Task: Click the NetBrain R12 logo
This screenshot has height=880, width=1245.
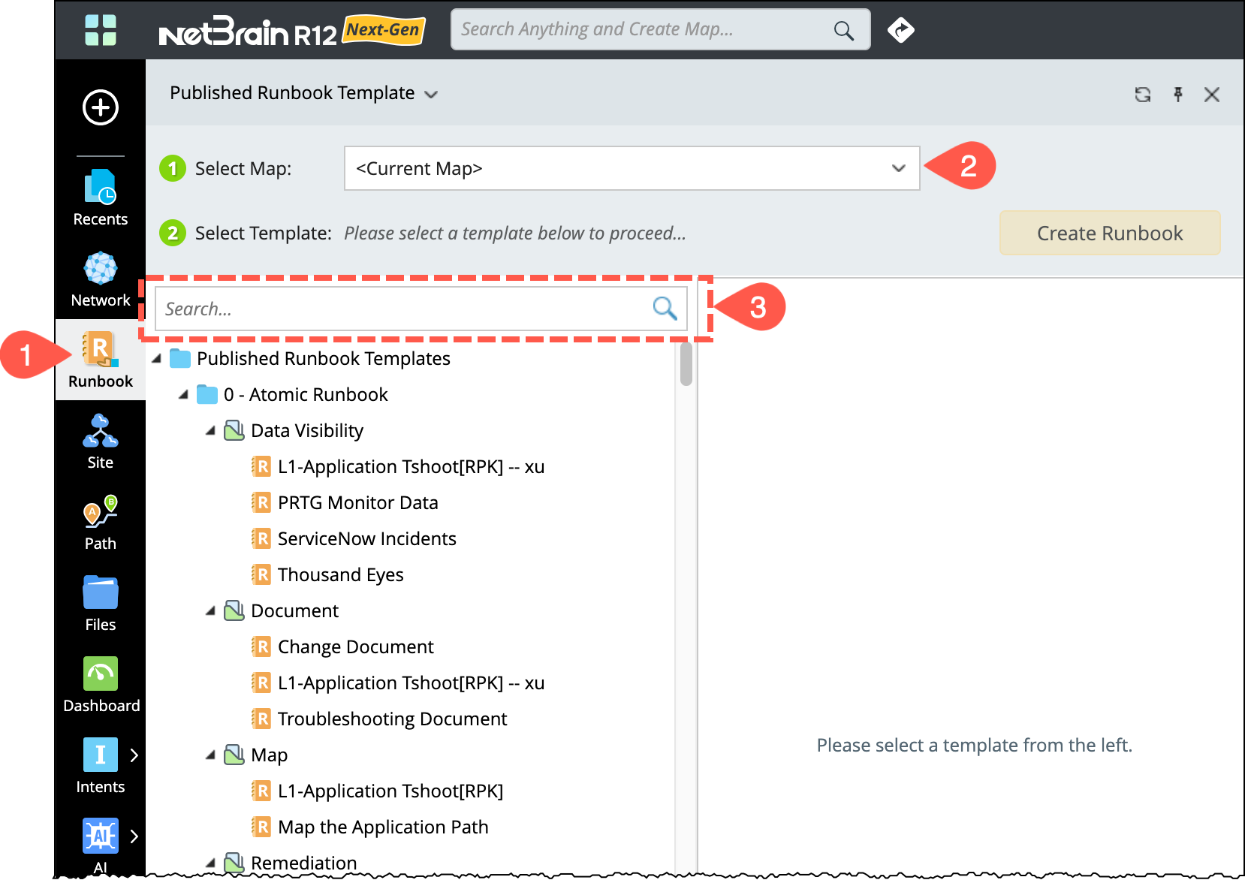Action: click(248, 32)
